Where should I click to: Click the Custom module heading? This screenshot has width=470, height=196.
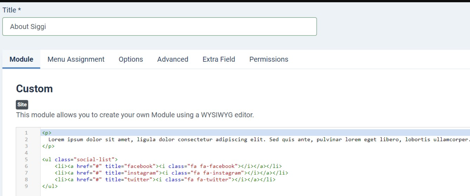tap(34, 89)
